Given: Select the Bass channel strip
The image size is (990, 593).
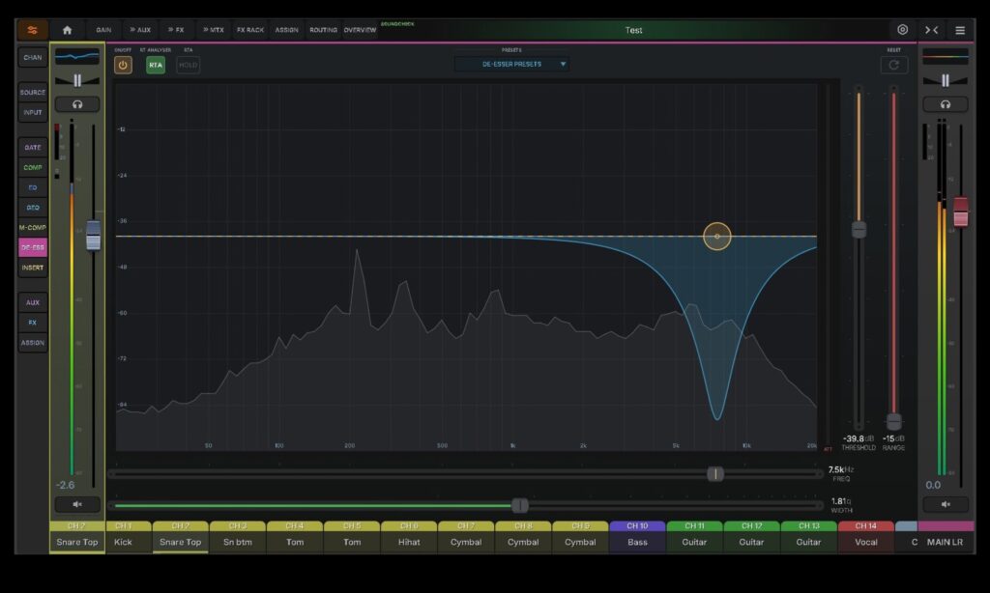Looking at the screenshot, I should 637,537.
